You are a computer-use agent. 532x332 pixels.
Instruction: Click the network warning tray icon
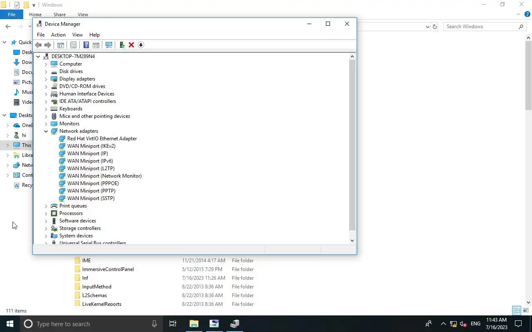(x=453, y=324)
